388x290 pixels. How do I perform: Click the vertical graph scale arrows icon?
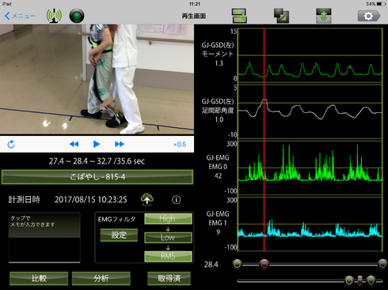click(324, 16)
